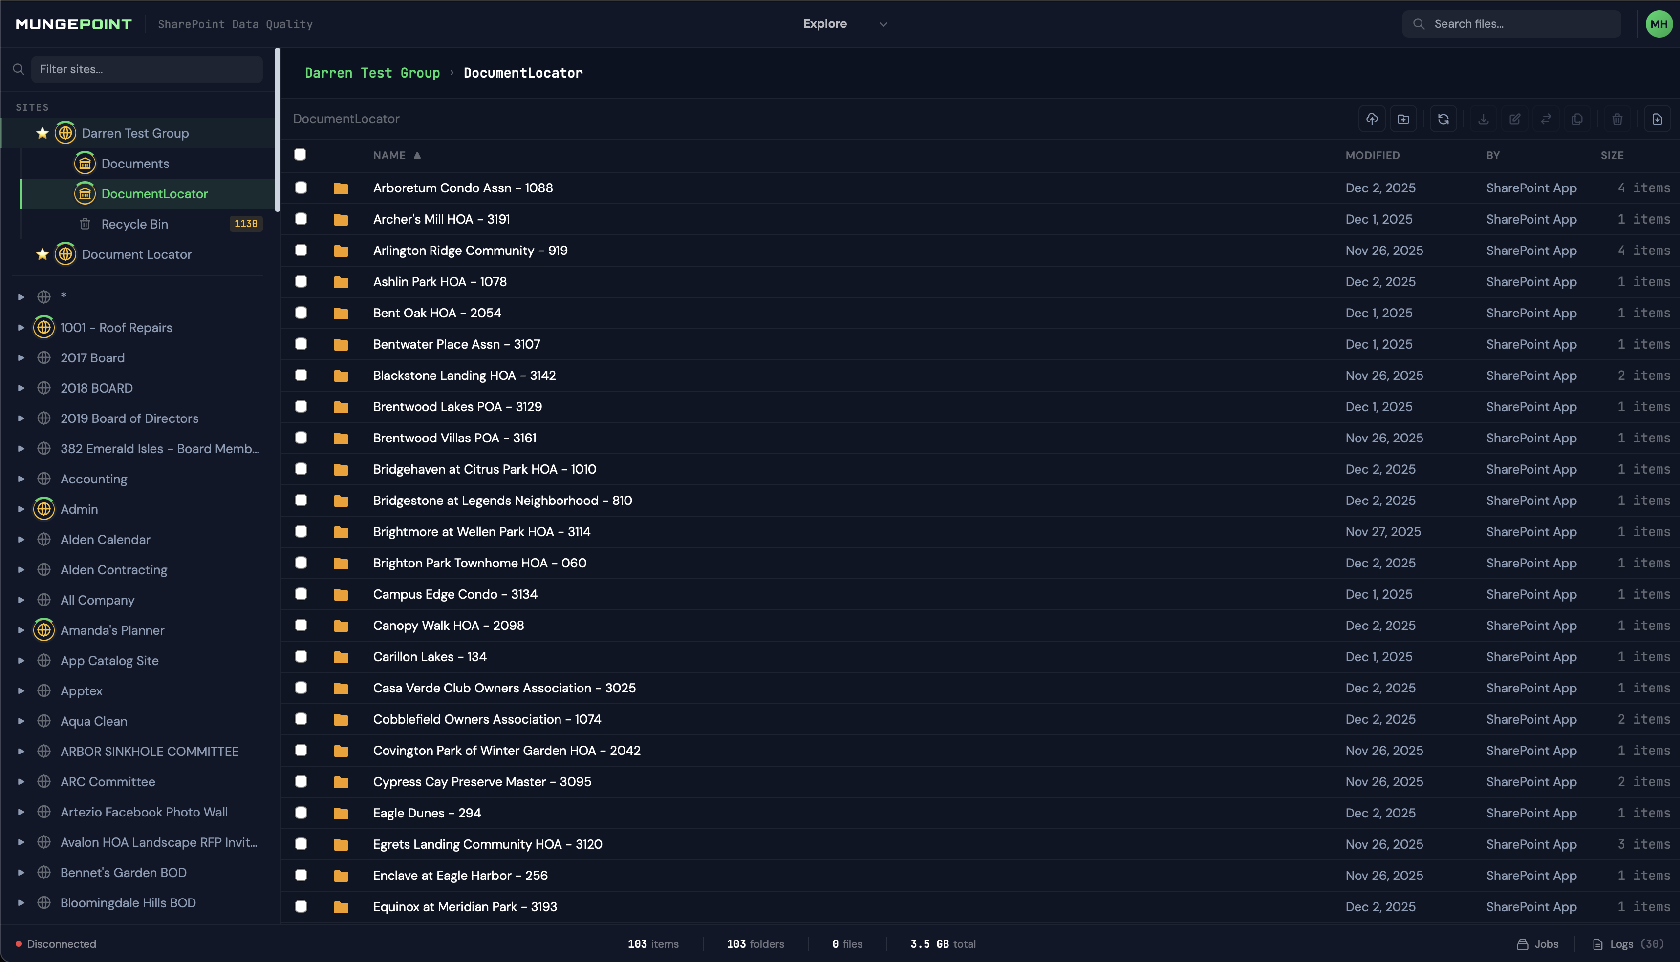Click the copy toolbar icon
This screenshot has width=1680, height=962.
[1577, 119]
